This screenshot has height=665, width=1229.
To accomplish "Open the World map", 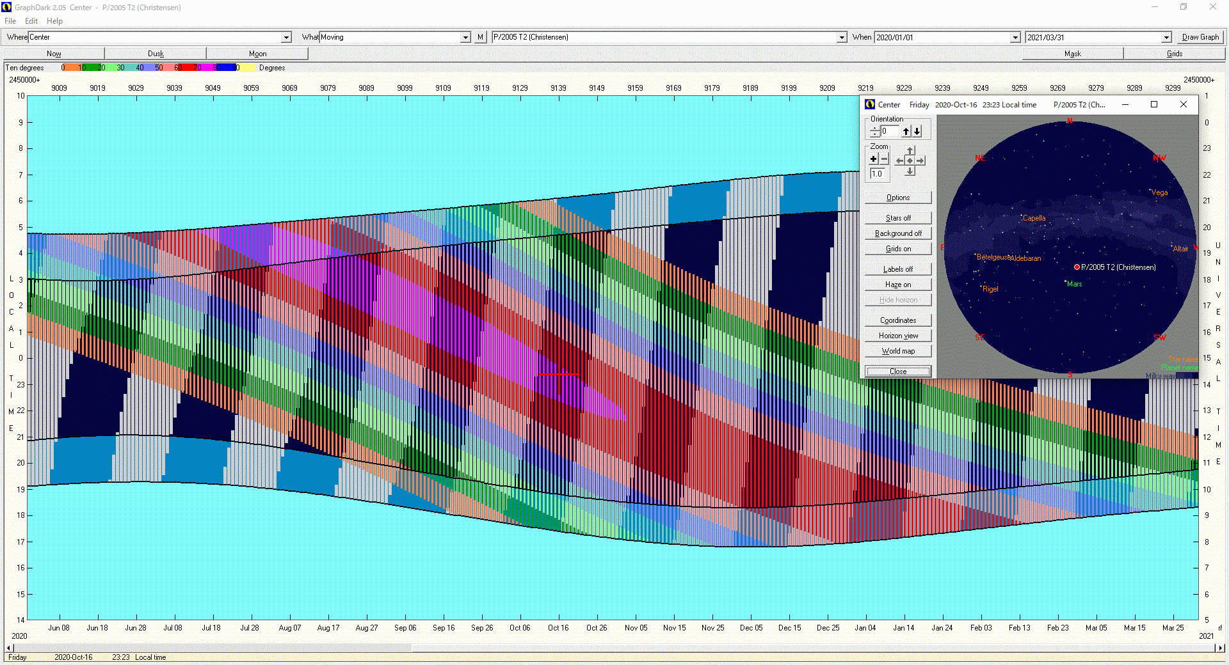I will [x=898, y=351].
